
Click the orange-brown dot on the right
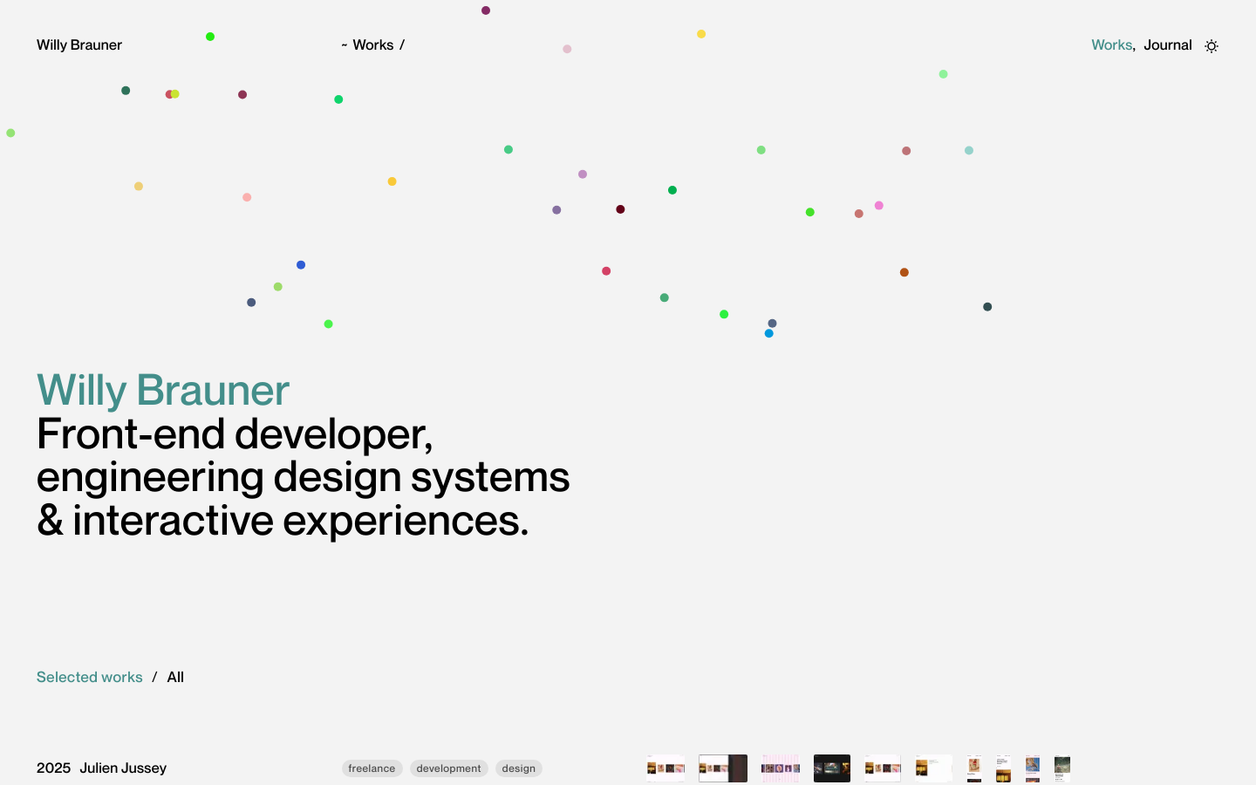[904, 273]
